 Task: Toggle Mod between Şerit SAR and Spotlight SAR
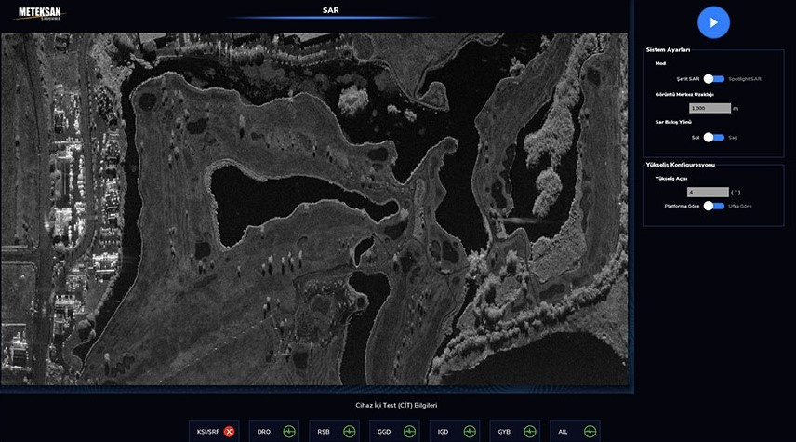click(x=713, y=79)
